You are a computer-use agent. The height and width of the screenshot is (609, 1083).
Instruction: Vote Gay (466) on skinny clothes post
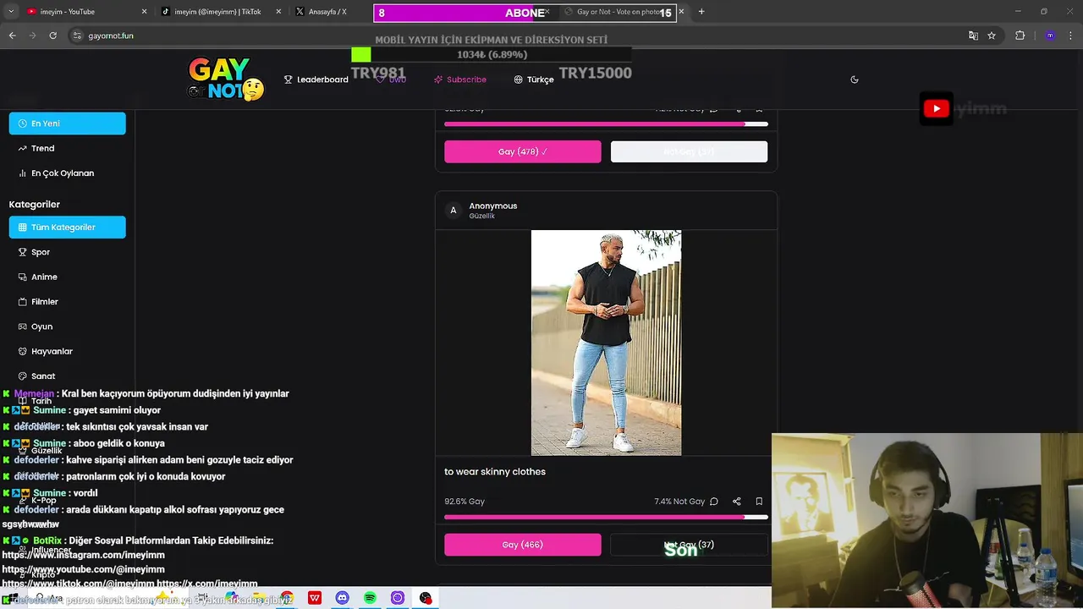click(523, 545)
